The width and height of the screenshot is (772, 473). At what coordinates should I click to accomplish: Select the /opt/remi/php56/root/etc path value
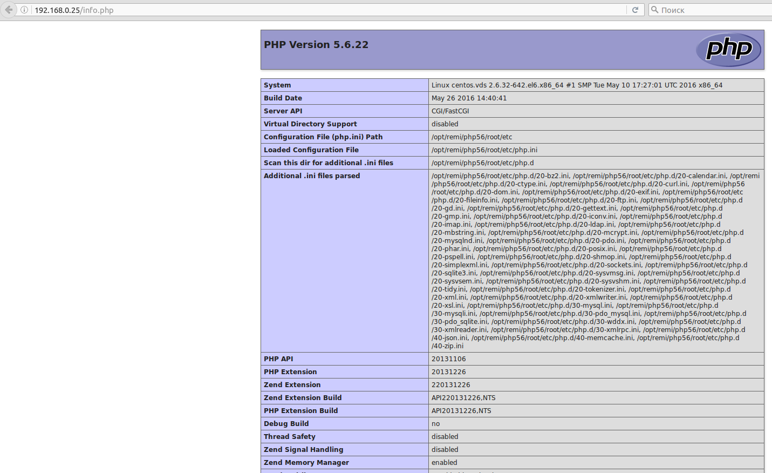coord(472,137)
